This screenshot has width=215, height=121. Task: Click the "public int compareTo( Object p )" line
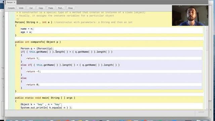pyautogui.click(x=38, y=42)
